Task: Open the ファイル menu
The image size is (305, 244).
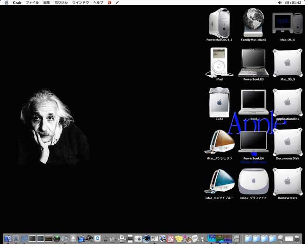Action: click(x=32, y=3)
